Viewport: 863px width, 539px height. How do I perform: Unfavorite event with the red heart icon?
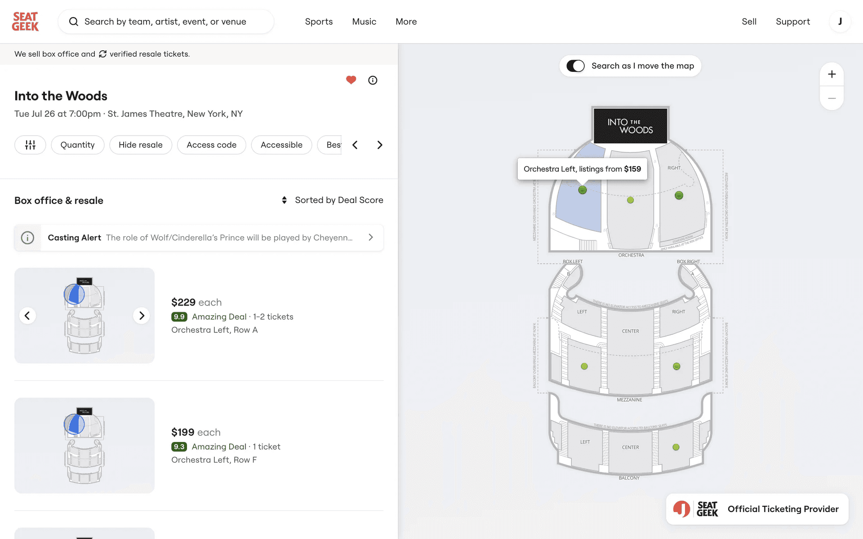click(351, 80)
